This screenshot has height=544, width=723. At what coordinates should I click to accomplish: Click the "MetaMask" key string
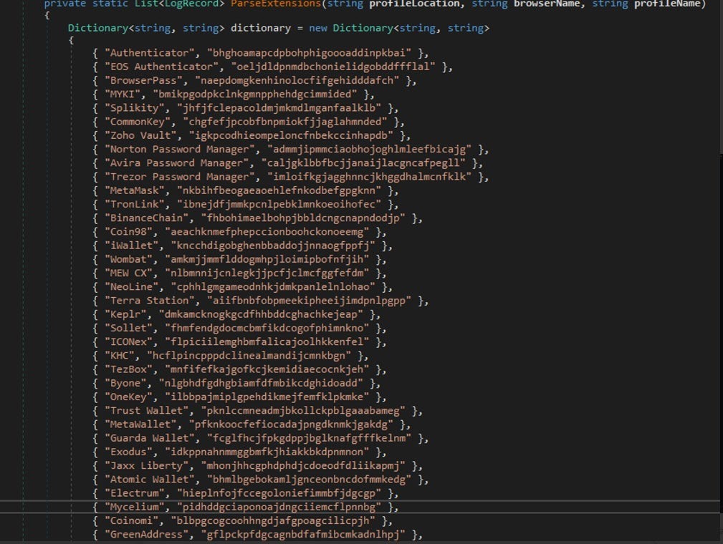(x=135, y=190)
